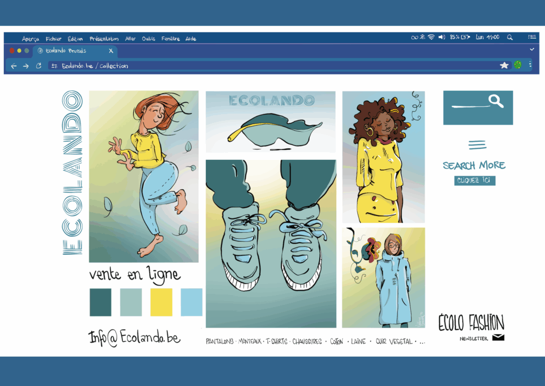Click the newsletter envelope icon
Image resolution: width=545 pixels, height=386 pixels.
click(498, 337)
